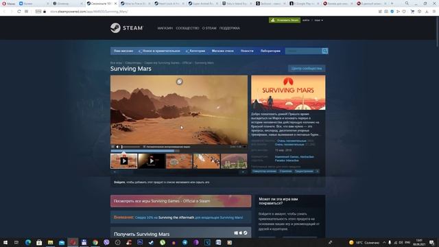Show hidden system tray icons chevron
This screenshot has height=247, width=439.
click(384, 242)
